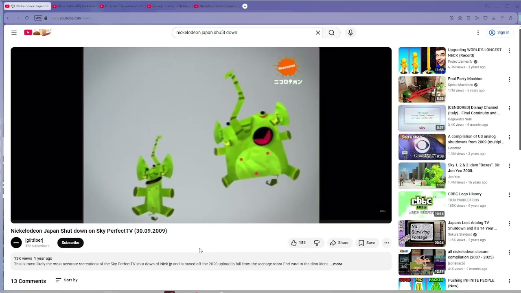Open browser easy setup sliders icon

click(x=502, y=18)
